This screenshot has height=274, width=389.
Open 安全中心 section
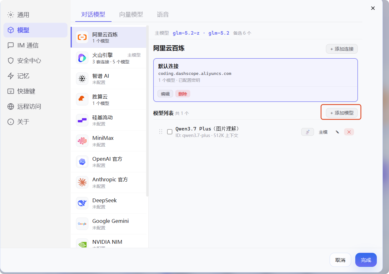[x=35, y=61]
